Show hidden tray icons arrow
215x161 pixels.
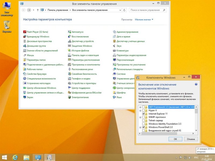[x=177, y=158]
